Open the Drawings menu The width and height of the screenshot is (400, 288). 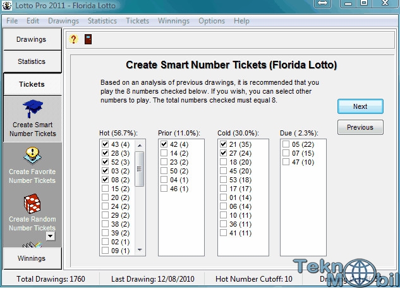(63, 21)
